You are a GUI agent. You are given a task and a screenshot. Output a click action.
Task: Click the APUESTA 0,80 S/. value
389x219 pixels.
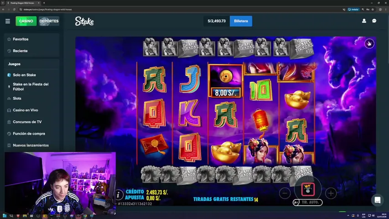pyautogui.click(x=153, y=198)
